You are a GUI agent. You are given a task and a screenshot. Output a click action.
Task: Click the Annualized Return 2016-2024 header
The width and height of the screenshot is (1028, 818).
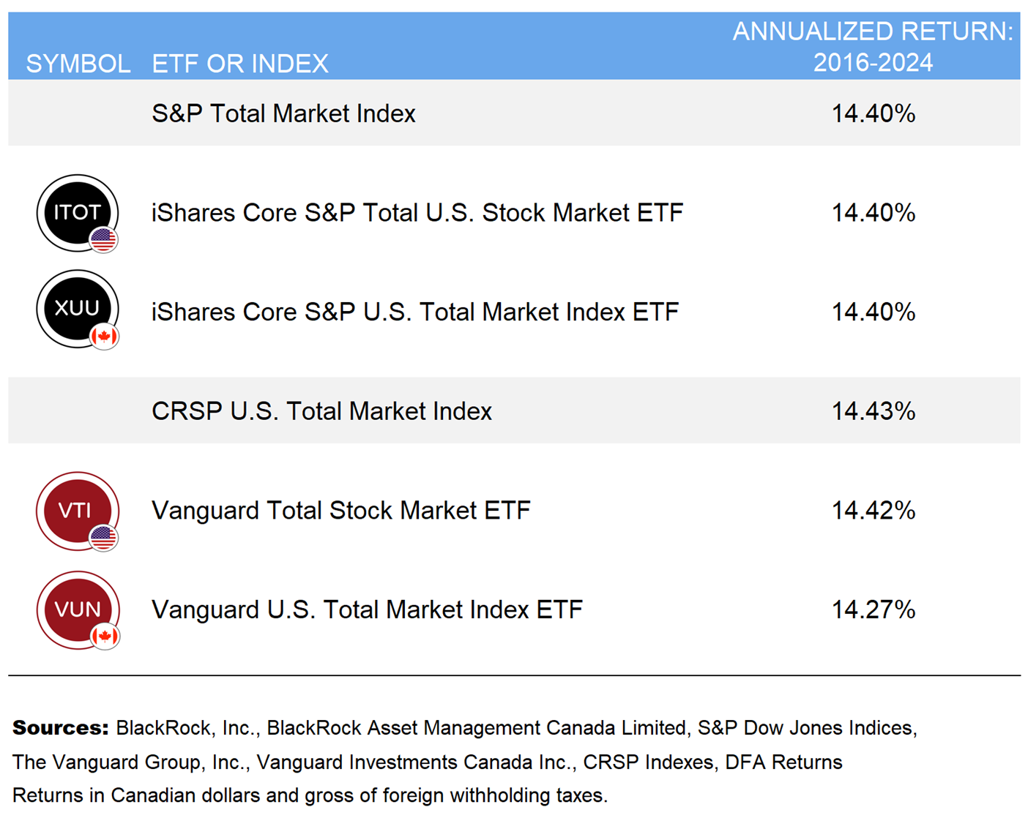(872, 47)
